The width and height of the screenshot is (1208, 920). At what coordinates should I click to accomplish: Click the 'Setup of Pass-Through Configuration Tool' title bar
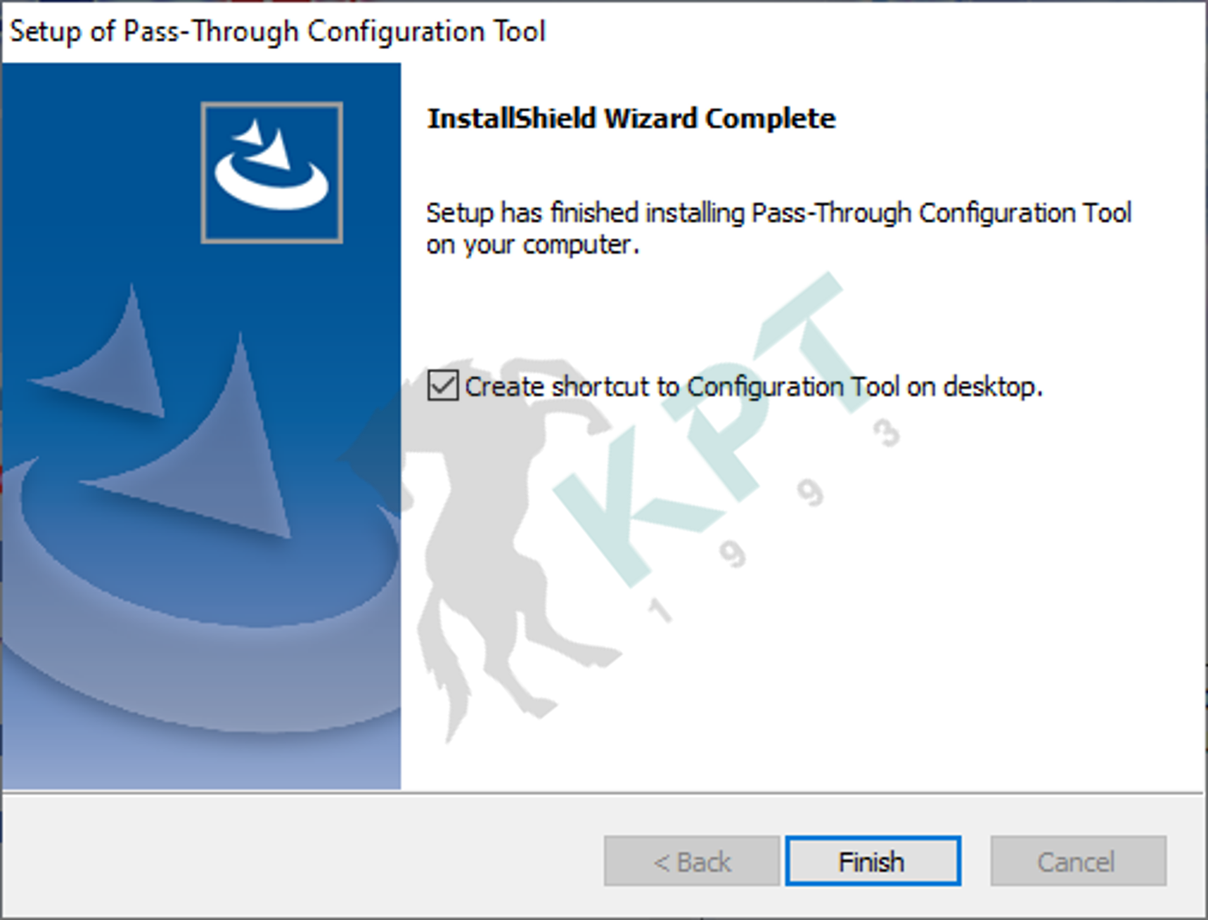tap(278, 32)
